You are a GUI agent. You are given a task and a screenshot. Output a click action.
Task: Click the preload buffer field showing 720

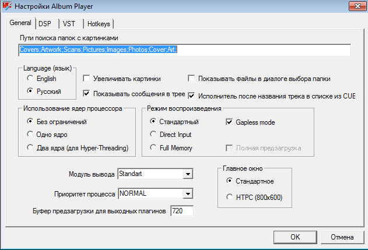click(182, 211)
